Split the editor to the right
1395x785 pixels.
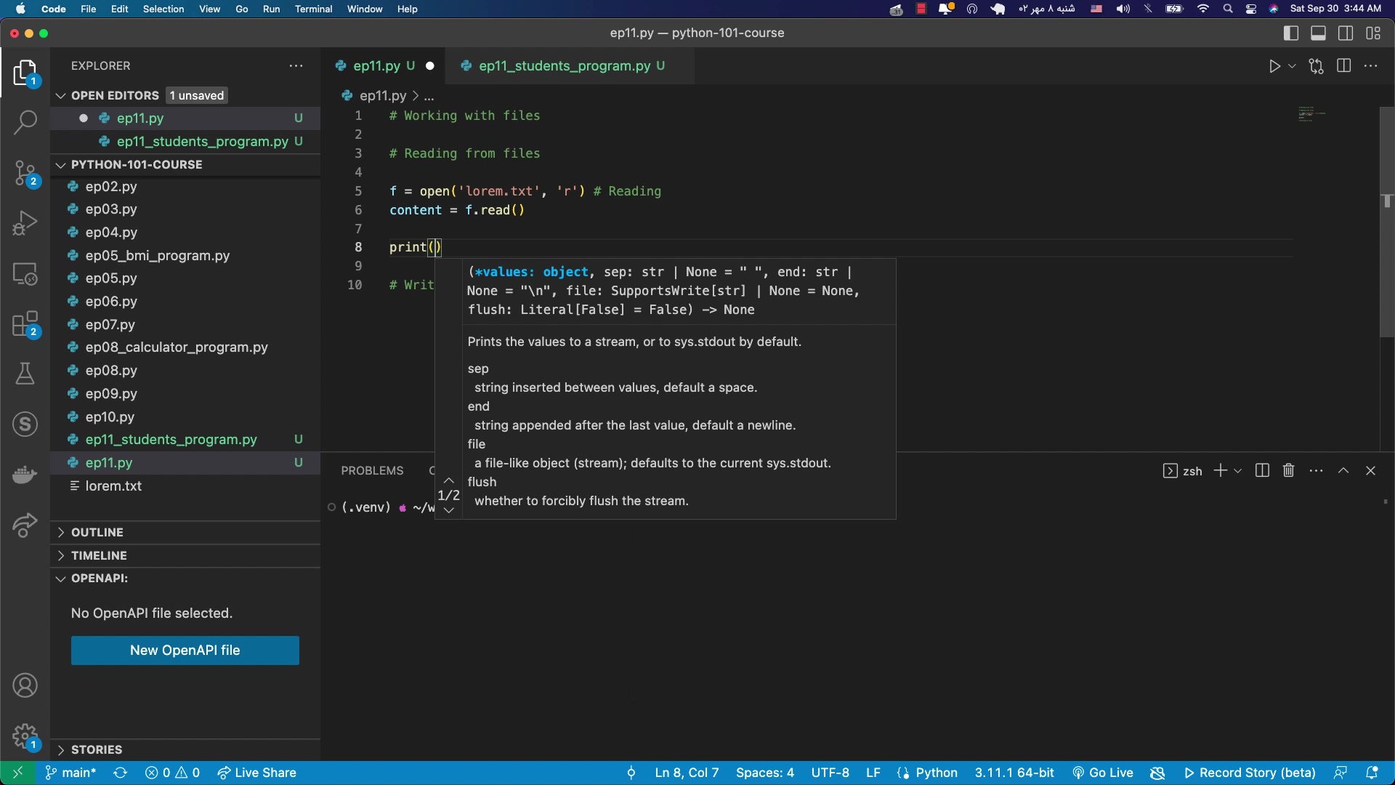tap(1343, 66)
